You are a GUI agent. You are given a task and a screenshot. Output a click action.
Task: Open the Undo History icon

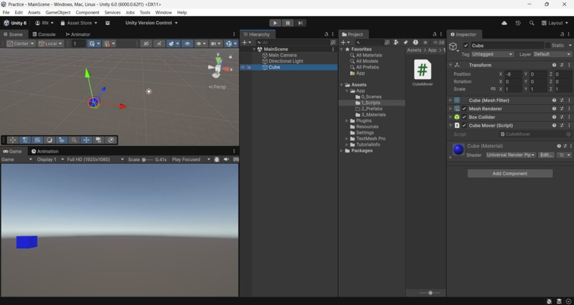pyautogui.click(x=517, y=23)
